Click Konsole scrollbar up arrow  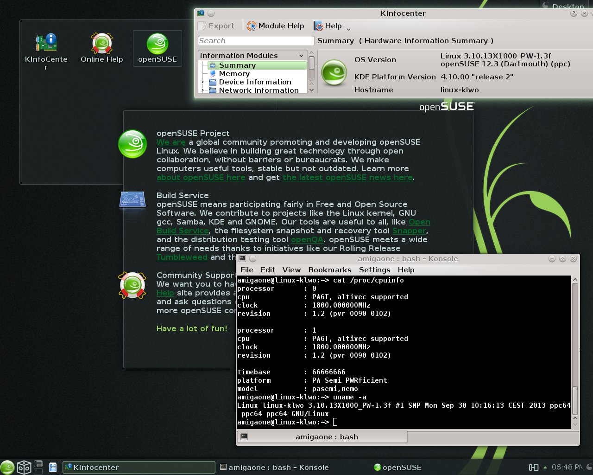(575, 280)
